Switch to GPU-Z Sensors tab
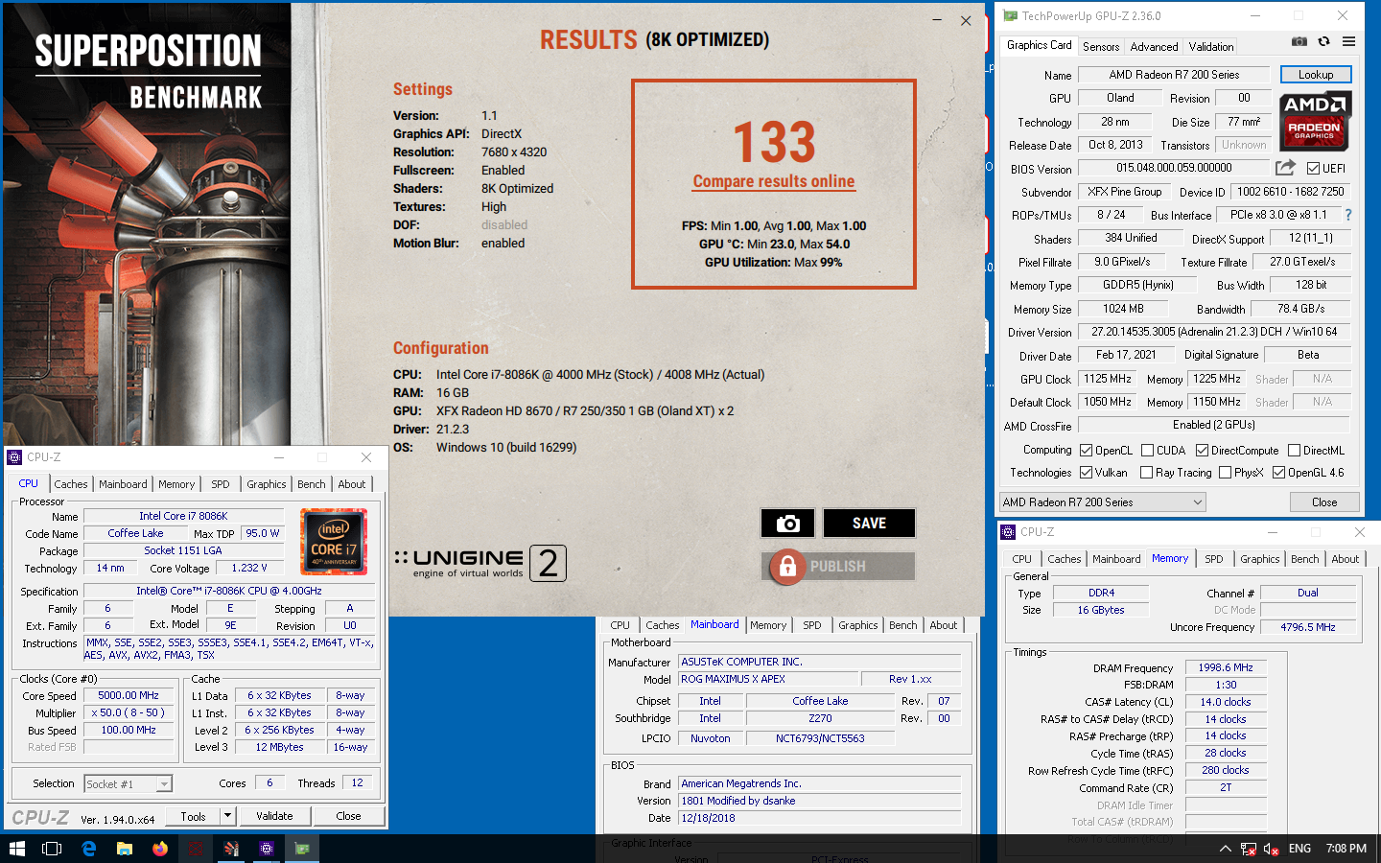The image size is (1381, 863). tap(1101, 46)
